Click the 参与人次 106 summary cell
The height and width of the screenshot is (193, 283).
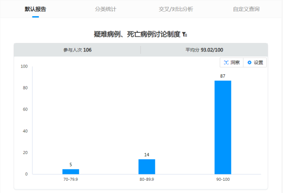pyautogui.click(x=77, y=50)
